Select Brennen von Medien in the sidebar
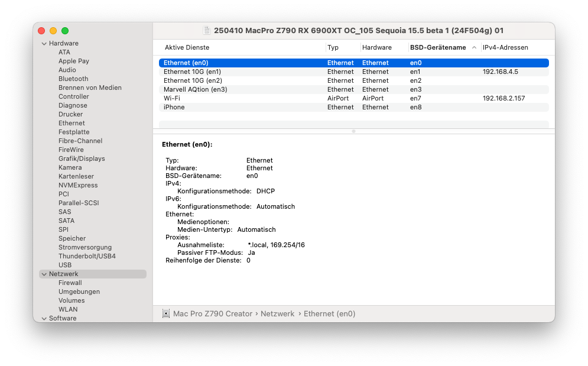 [90, 88]
